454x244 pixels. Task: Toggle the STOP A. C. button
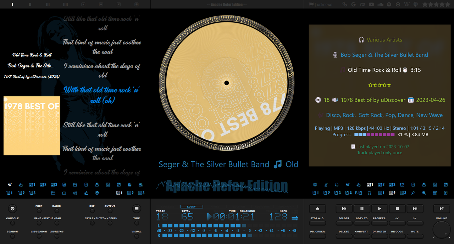317,223
